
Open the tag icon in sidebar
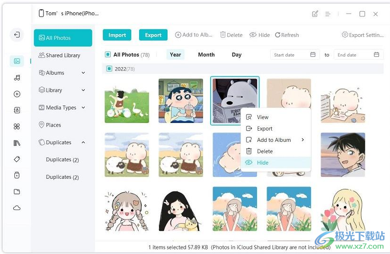tap(17, 159)
